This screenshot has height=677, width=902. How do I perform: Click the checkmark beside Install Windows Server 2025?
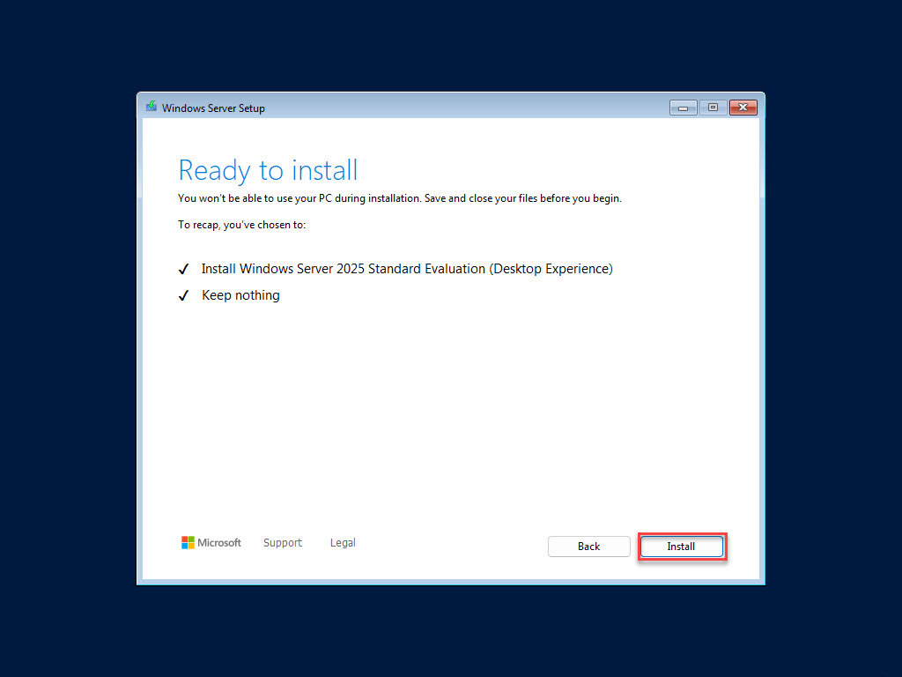point(183,270)
